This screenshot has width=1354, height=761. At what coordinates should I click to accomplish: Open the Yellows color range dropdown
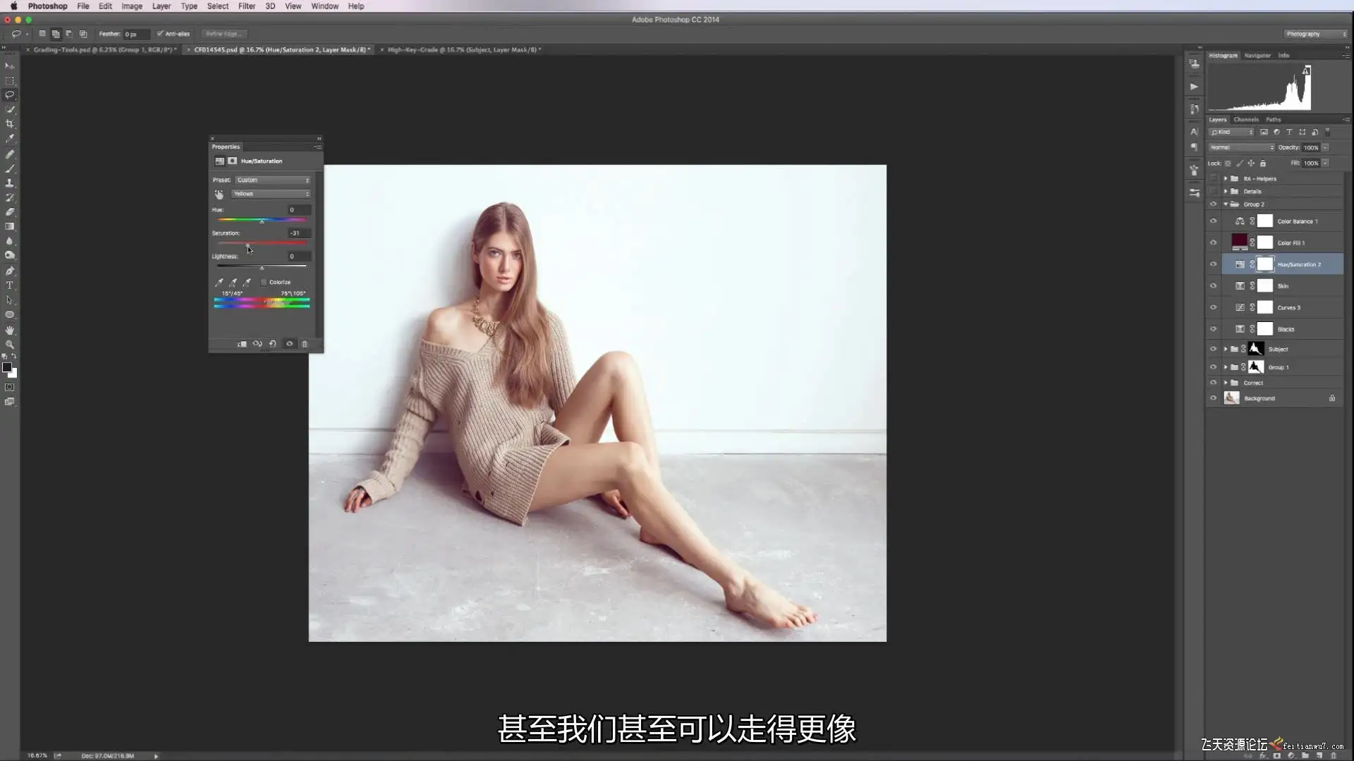[272, 194]
